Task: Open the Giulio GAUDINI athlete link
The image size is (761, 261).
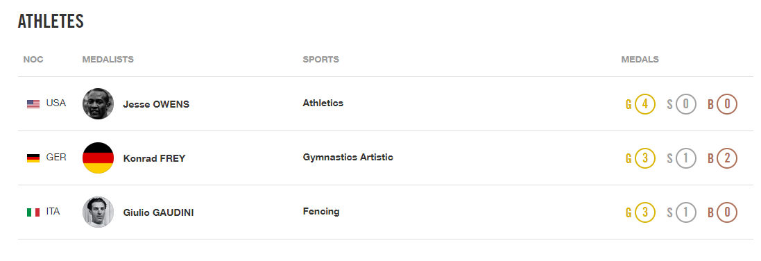Action: click(159, 213)
